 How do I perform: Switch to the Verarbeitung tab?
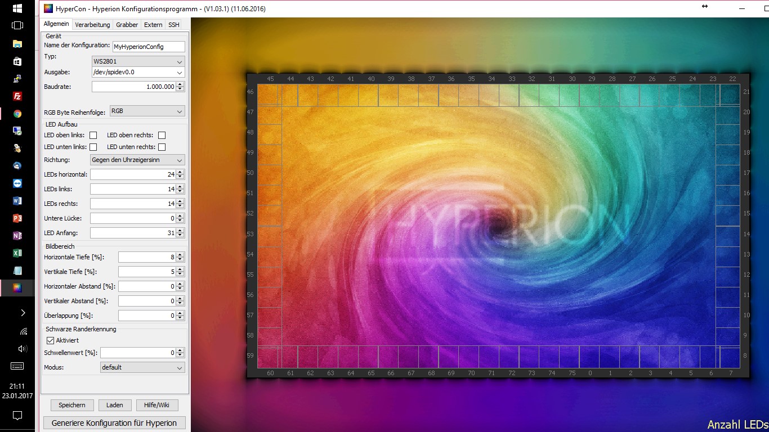92,25
